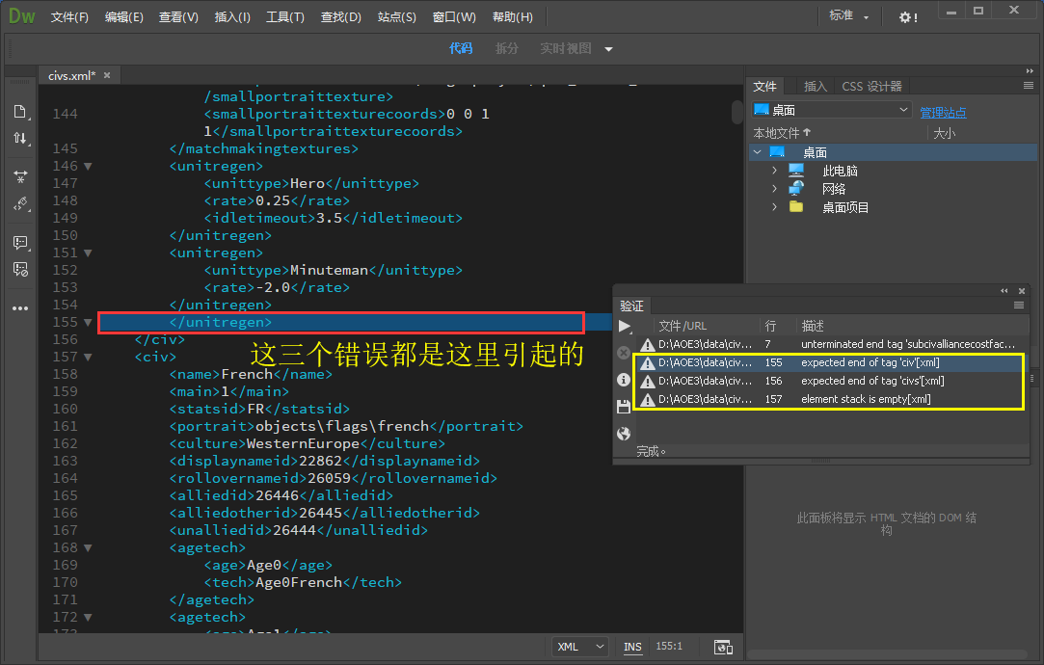Click the Open Documents icon in left toolbar

pyautogui.click(x=19, y=111)
